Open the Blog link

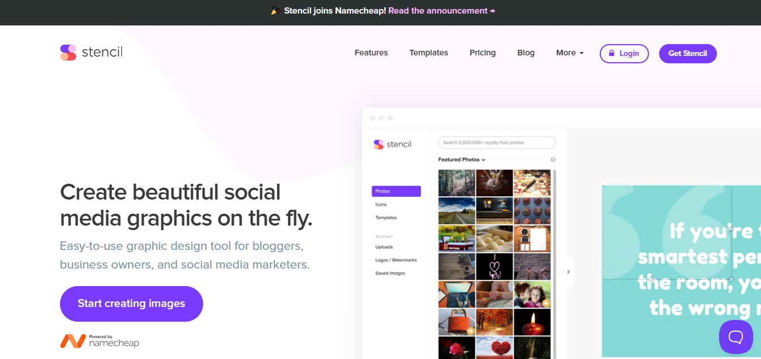point(526,53)
